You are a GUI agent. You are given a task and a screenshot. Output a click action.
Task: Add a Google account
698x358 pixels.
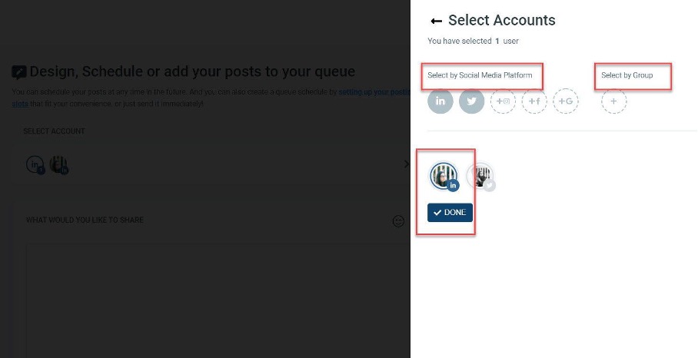565,101
